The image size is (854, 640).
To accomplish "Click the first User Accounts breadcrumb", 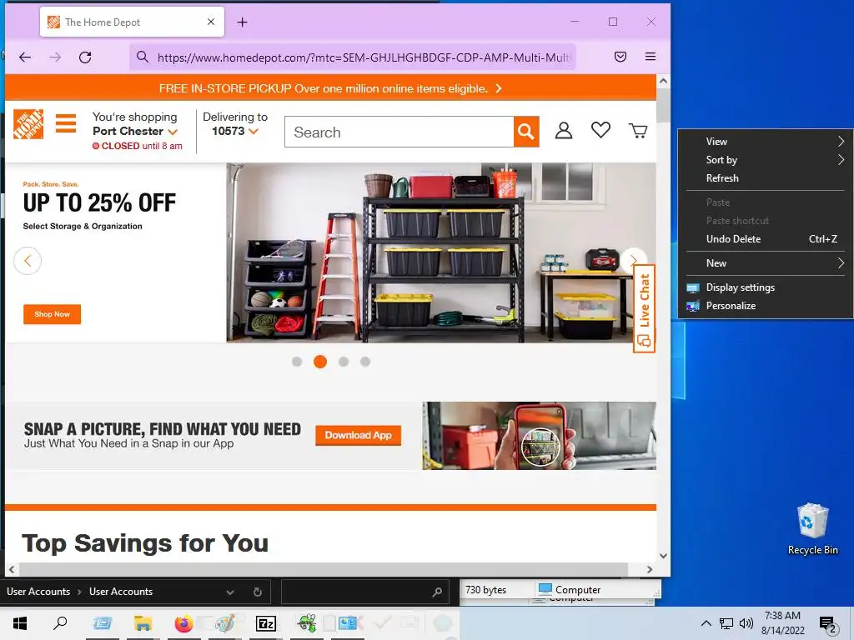I will 38,592.
